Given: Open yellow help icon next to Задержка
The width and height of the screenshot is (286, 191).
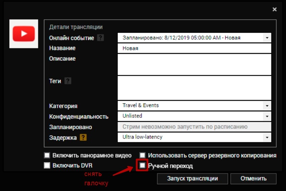Looking at the screenshot, I should tap(83, 137).
